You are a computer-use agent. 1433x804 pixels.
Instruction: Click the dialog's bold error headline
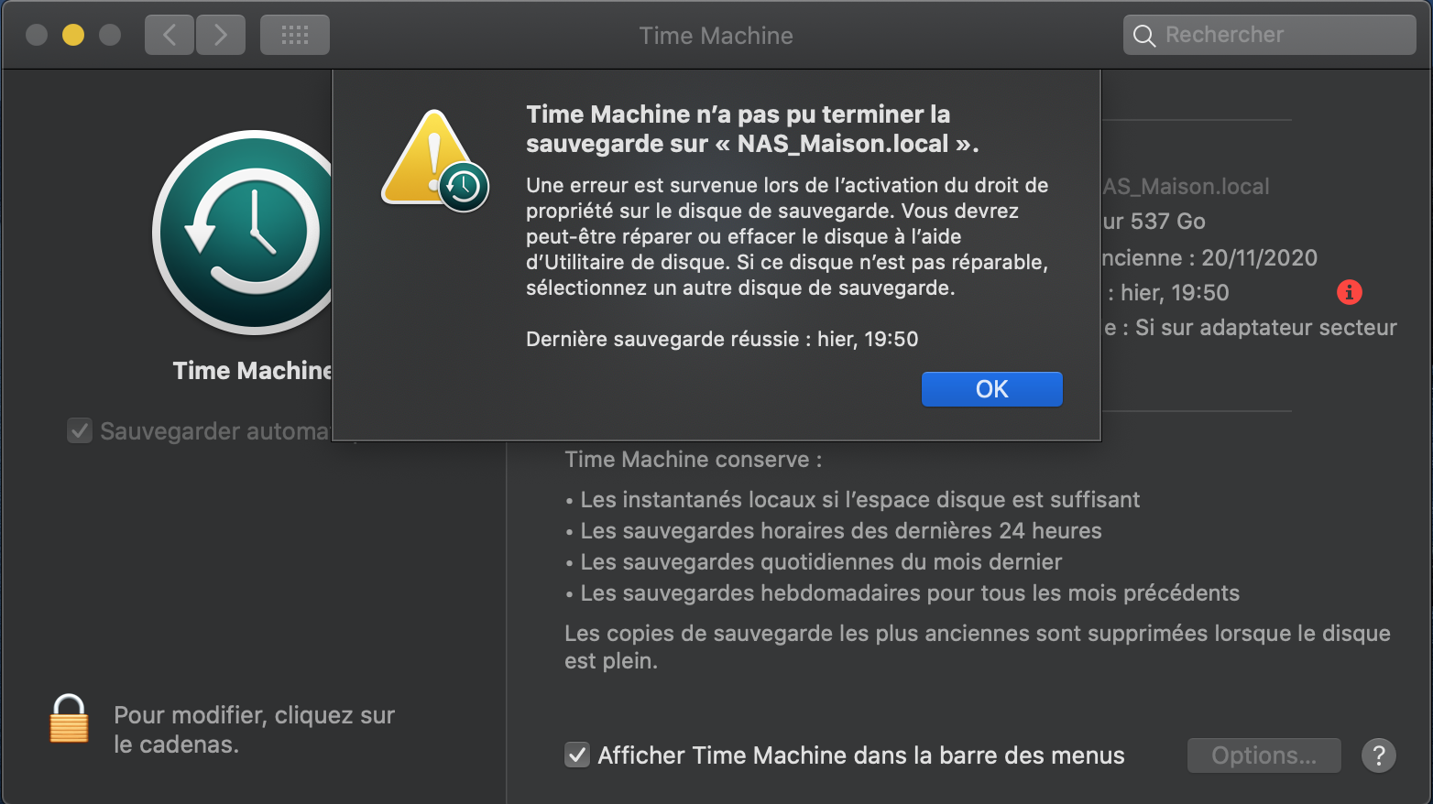tap(751, 129)
